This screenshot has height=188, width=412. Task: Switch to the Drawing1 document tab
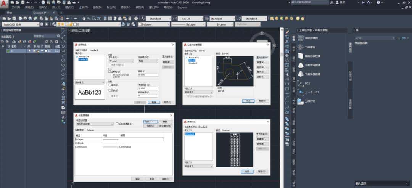click(x=39, y=13)
